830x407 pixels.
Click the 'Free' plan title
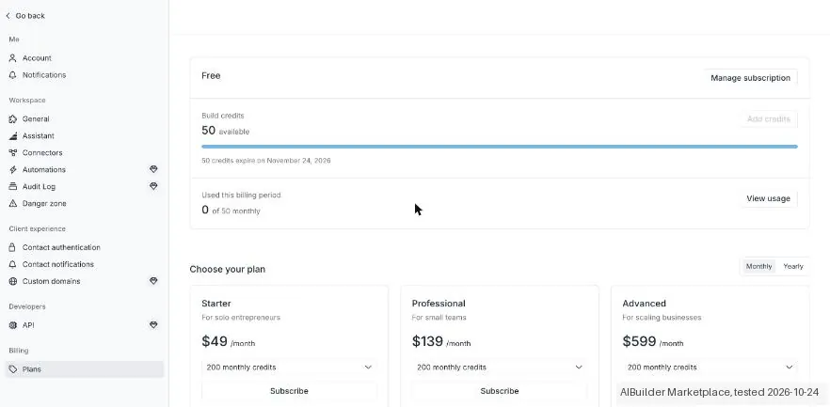[211, 75]
